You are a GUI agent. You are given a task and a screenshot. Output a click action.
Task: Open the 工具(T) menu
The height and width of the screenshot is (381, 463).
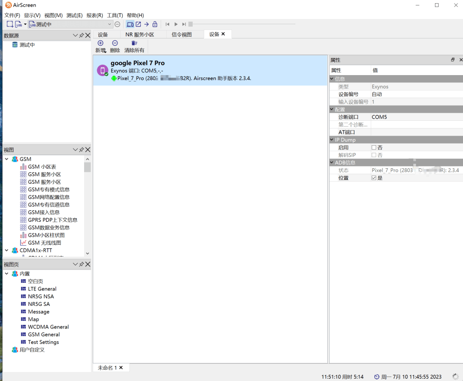pyautogui.click(x=115, y=15)
